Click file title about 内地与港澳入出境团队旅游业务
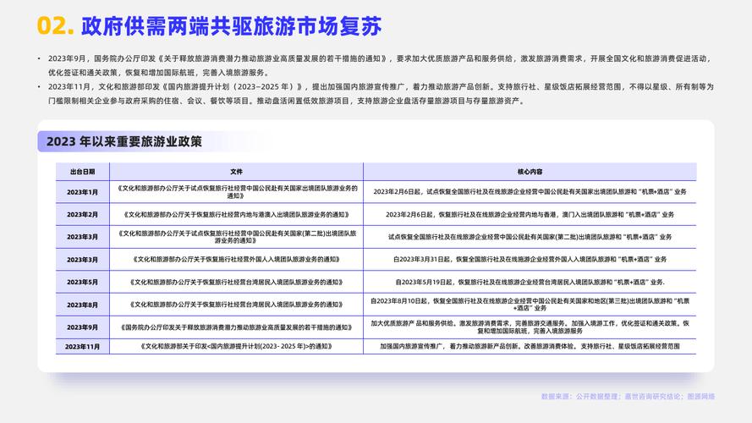752x423 pixels. (236, 214)
